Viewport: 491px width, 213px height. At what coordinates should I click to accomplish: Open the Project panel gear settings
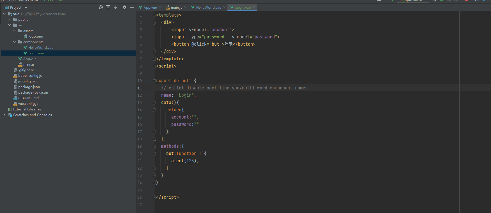(125, 7)
